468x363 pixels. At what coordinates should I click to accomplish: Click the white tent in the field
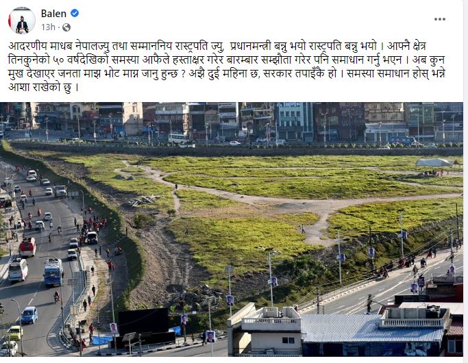(434, 162)
